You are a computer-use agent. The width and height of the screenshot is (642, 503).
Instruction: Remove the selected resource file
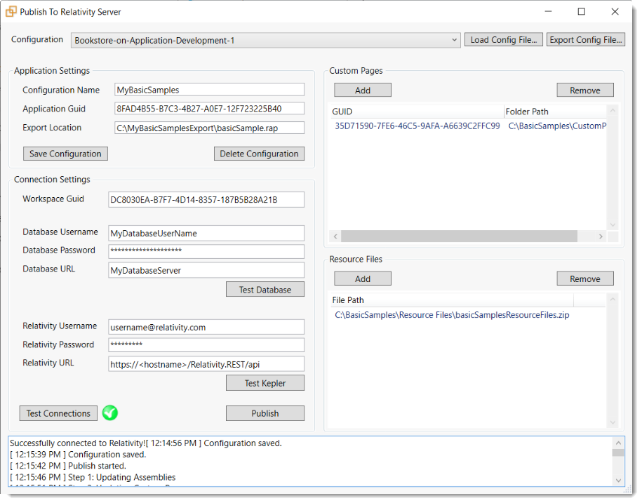[585, 279]
